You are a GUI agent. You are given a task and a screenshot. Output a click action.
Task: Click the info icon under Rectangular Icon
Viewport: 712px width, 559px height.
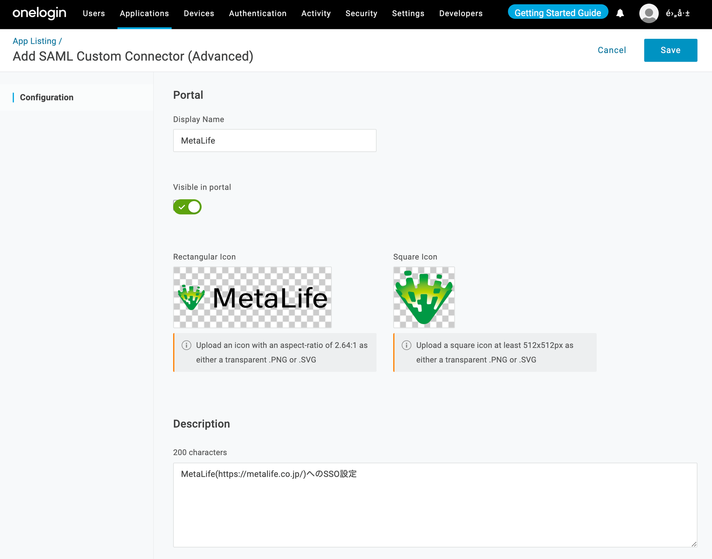coord(186,345)
